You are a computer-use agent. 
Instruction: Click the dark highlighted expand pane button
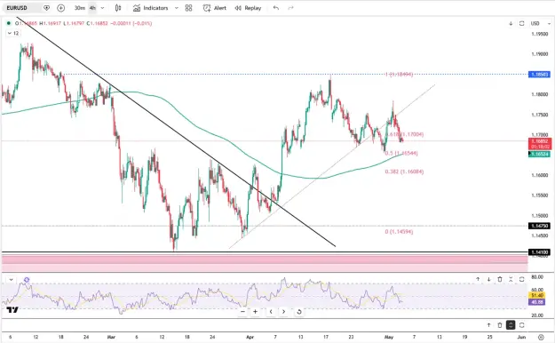tap(511, 325)
